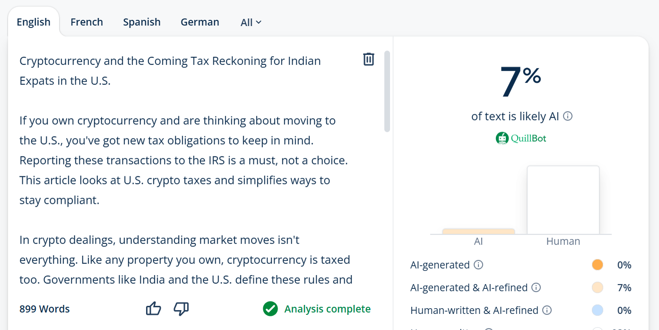Image resolution: width=659 pixels, height=330 pixels.
Task: Click the blue Human-written & AI-refined dot
Action: click(x=598, y=310)
